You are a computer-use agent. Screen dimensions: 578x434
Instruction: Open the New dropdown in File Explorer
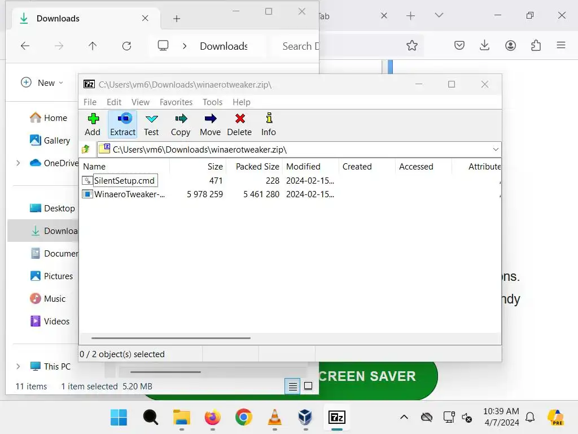click(x=42, y=83)
